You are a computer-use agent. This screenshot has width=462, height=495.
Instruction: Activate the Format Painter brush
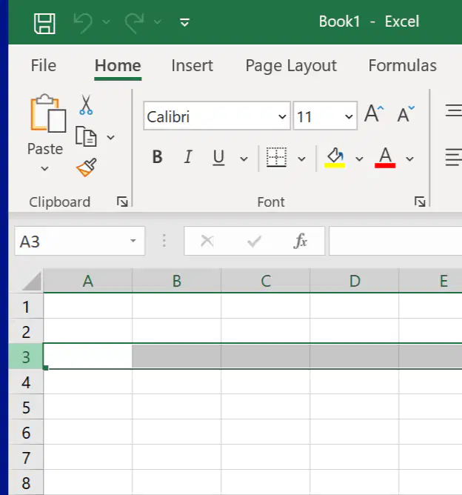click(x=87, y=167)
